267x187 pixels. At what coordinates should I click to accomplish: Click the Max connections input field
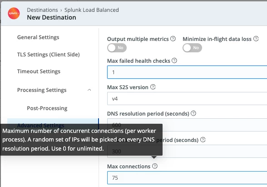pos(187,178)
